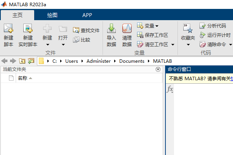233x155 pixels.
Task: Click 查找文件 (Find Files)
Action: click(x=86, y=30)
